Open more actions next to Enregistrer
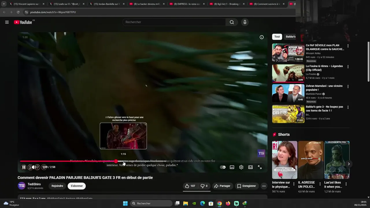This screenshot has width=370, height=208. coord(264,186)
